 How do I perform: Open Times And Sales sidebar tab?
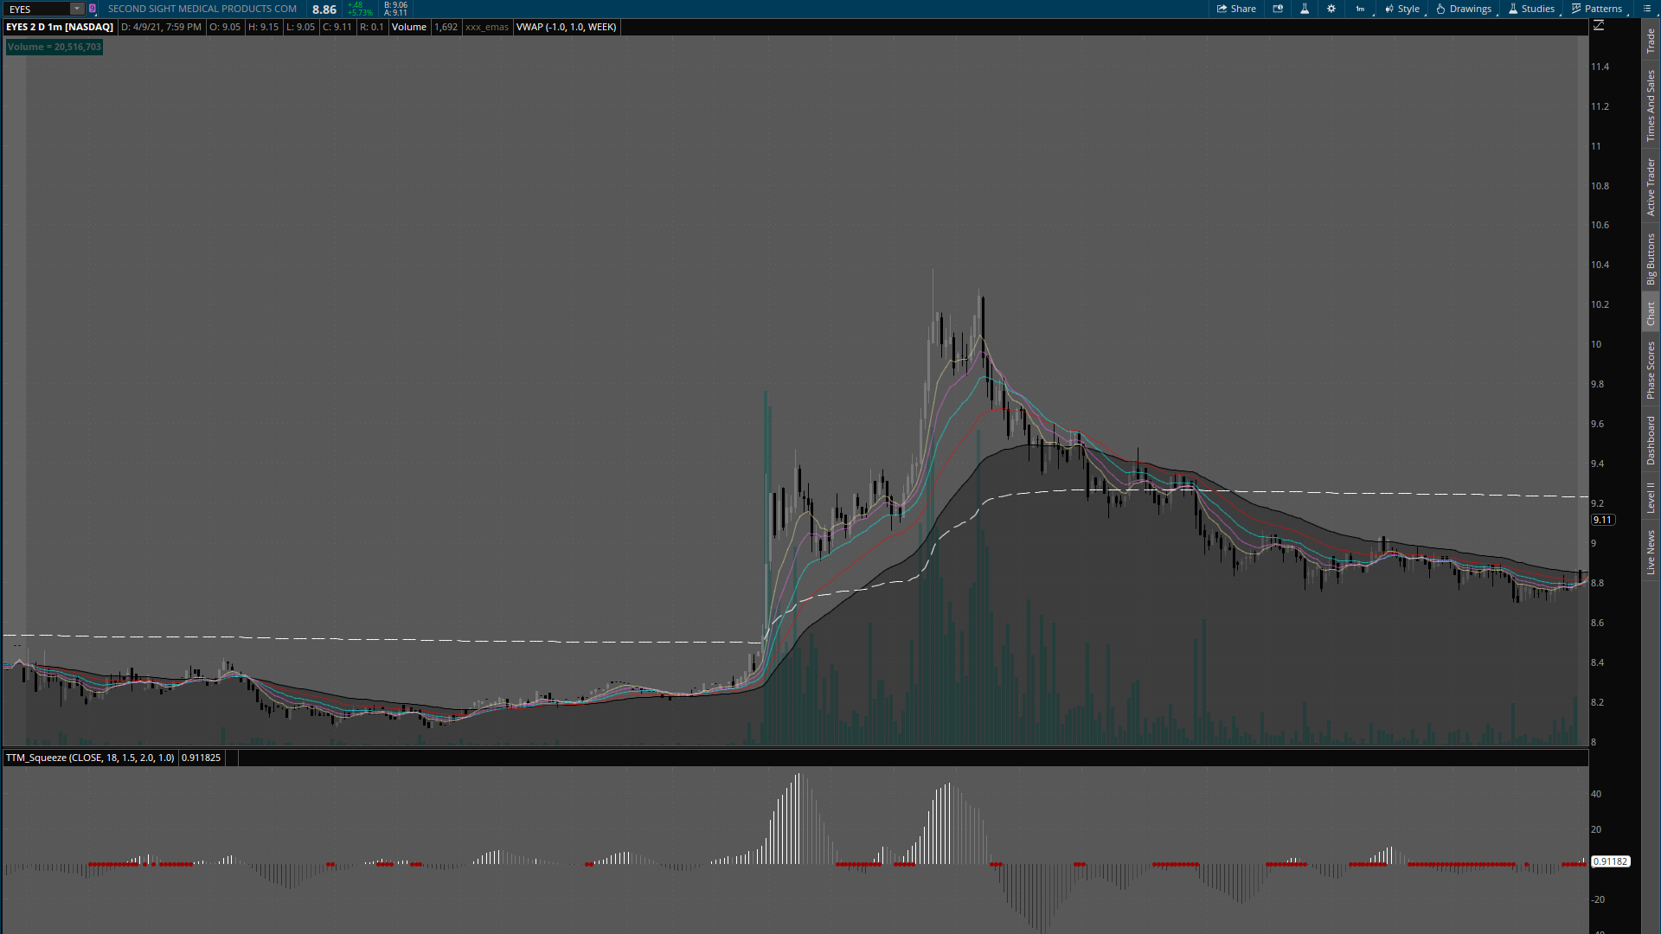click(1651, 106)
